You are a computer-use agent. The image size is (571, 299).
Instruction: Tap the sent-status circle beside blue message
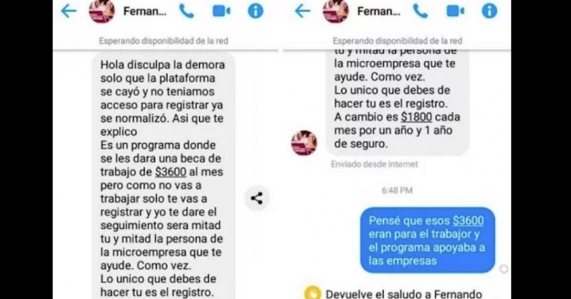504,269
